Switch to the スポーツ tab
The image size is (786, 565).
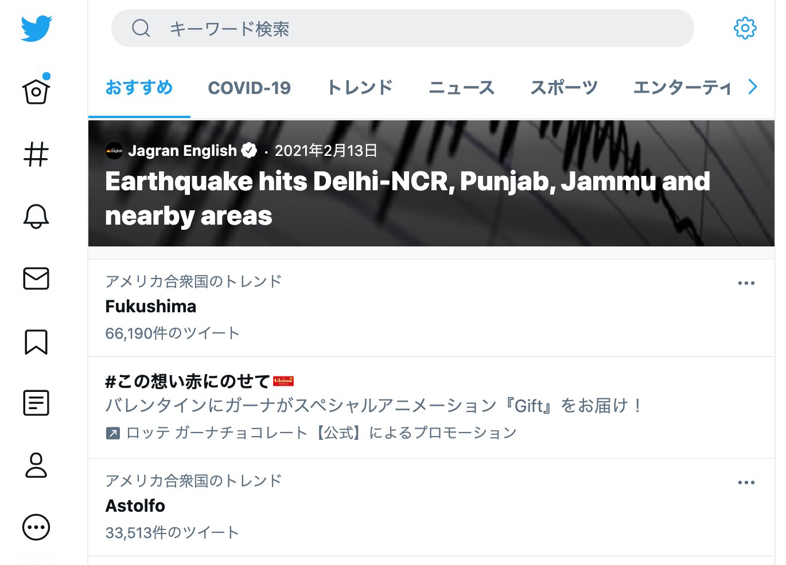pos(564,88)
